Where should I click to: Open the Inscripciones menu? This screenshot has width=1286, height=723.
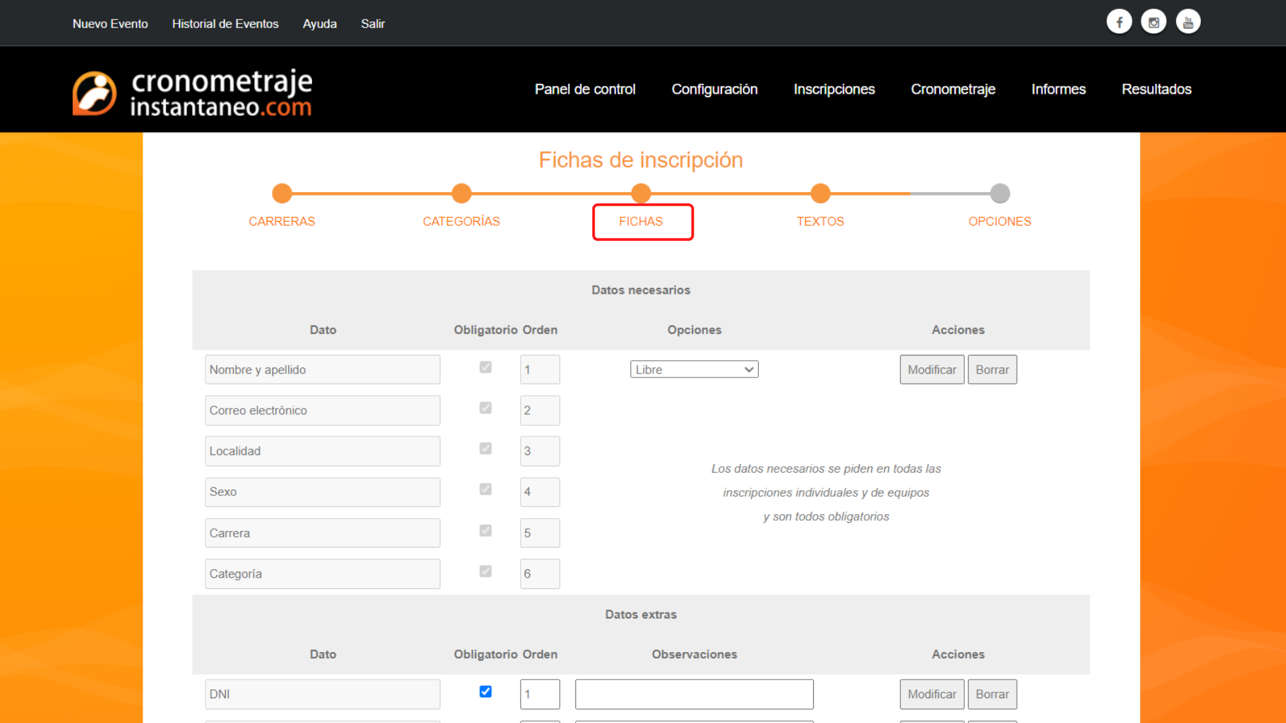click(834, 89)
